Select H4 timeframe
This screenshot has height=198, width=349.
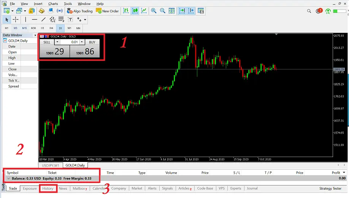[51, 28]
